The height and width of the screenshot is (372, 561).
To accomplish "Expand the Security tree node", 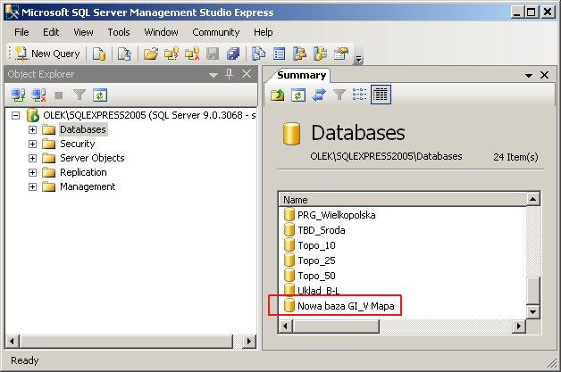I will coord(32,144).
